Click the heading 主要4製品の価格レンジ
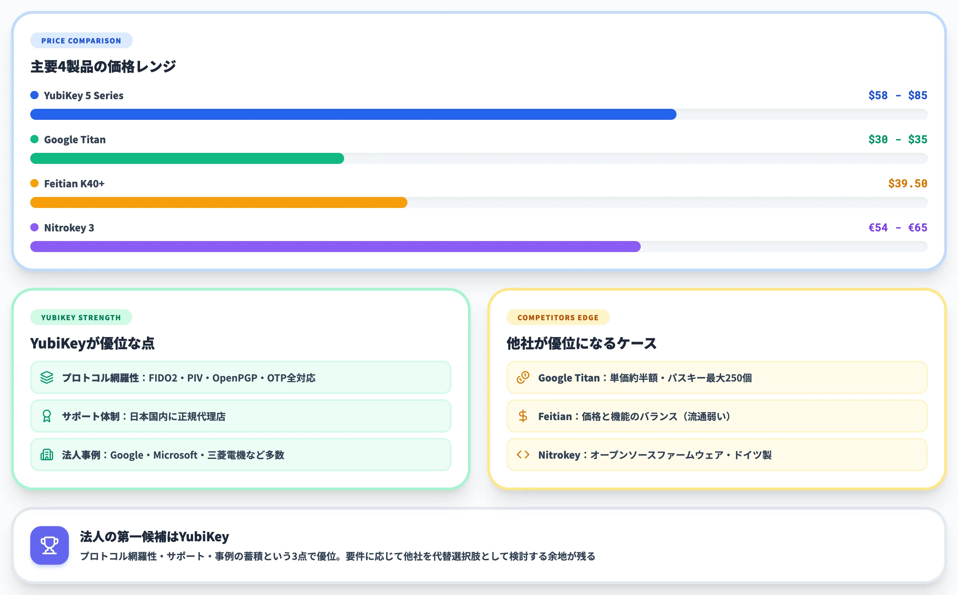The image size is (958, 595). pyautogui.click(x=103, y=66)
